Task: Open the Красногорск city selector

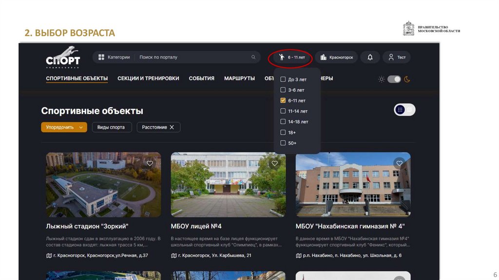Action: (x=336, y=58)
